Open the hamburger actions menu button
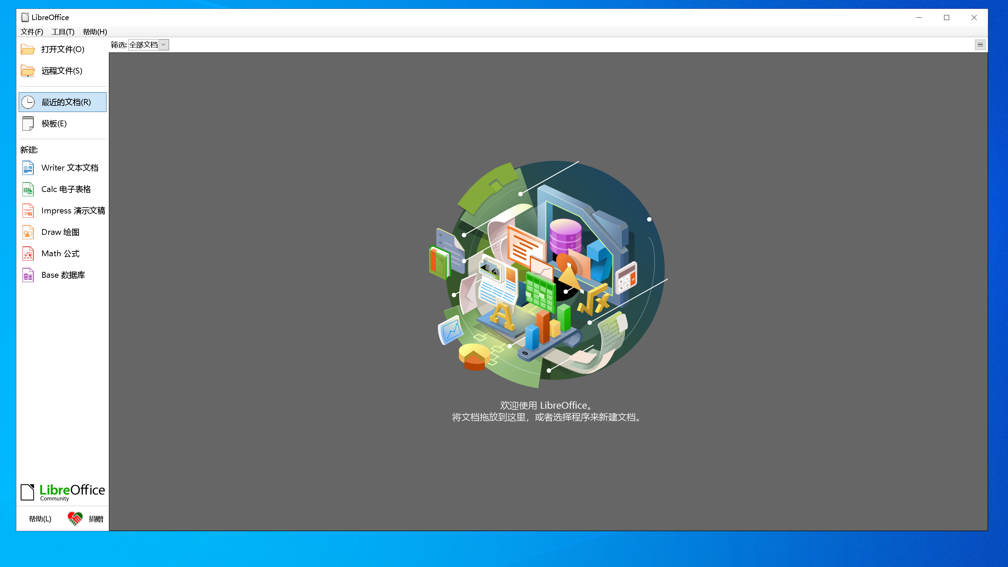 pos(980,45)
